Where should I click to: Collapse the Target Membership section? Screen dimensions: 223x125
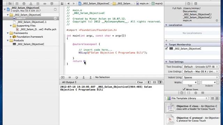click(166, 45)
